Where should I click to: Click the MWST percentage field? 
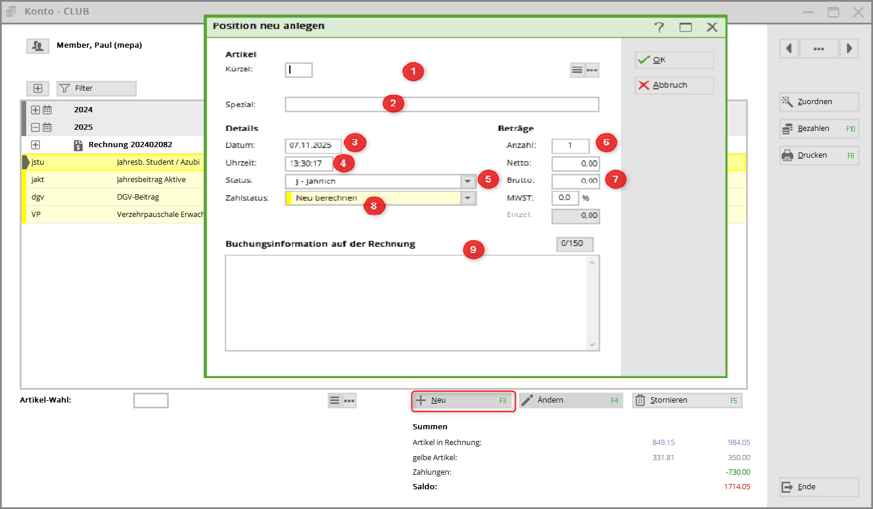pyautogui.click(x=565, y=198)
